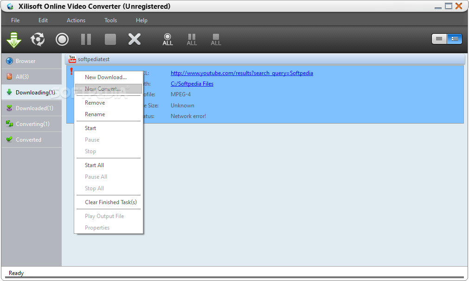Click the Downloaded sidebar icon
The width and height of the screenshot is (469, 281).
point(9,108)
